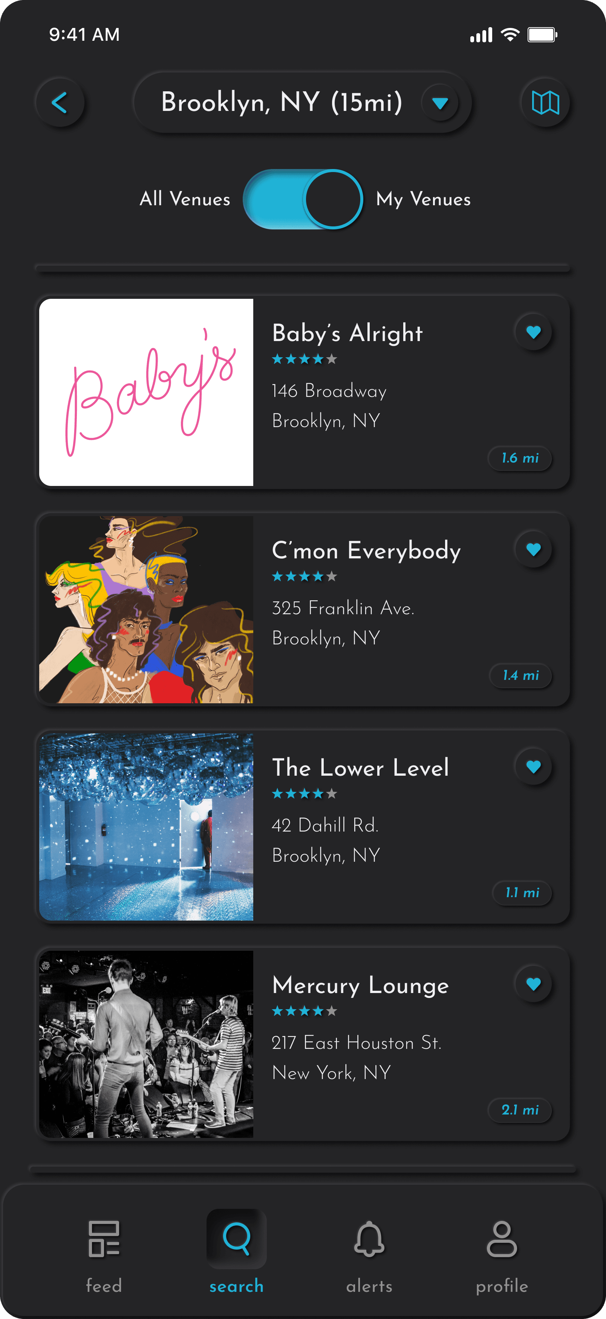Viewport: 606px width, 1319px height.
Task: Open the map view icon
Action: pyautogui.click(x=545, y=102)
